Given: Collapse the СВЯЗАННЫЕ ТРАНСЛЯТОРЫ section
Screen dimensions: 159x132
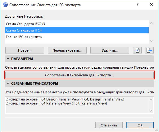Looking at the screenshot, I should coord(8,83).
